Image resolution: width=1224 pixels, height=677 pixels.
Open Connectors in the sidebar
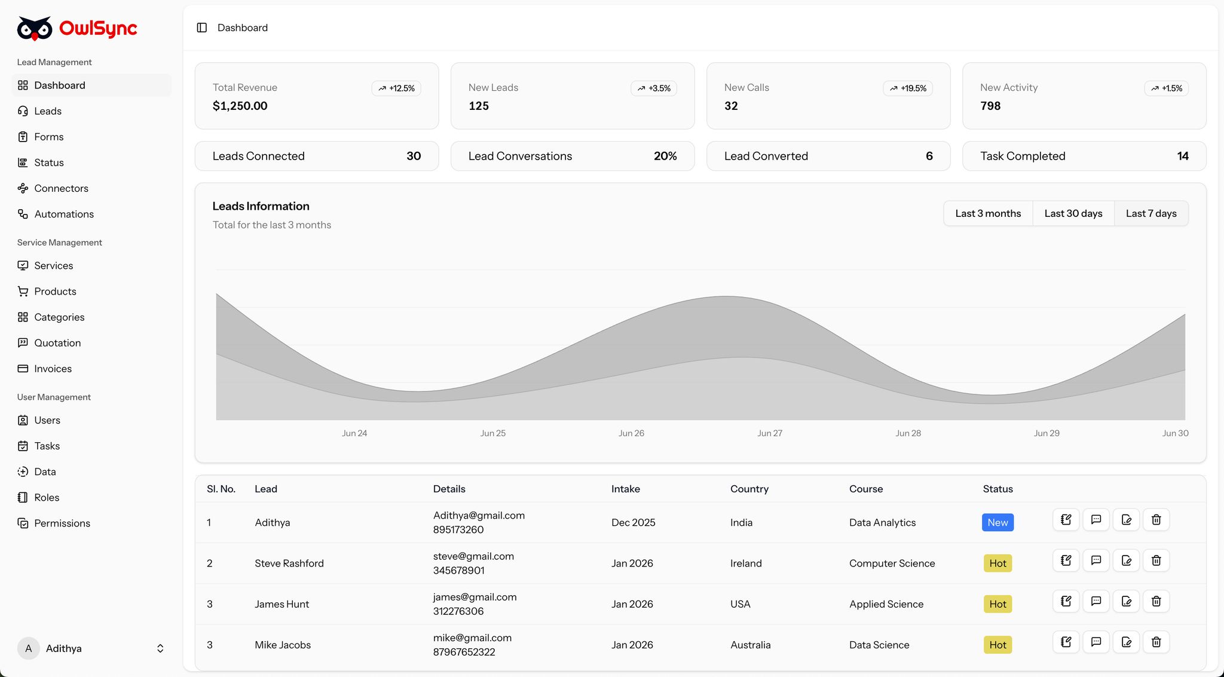click(61, 188)
